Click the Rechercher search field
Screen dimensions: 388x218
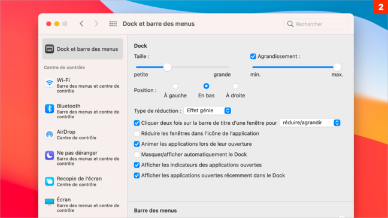316,24
